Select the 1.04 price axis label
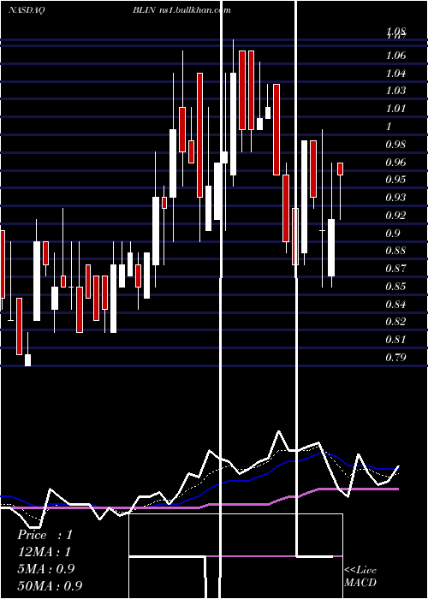428x599 pixels. [x=395, y=74]
